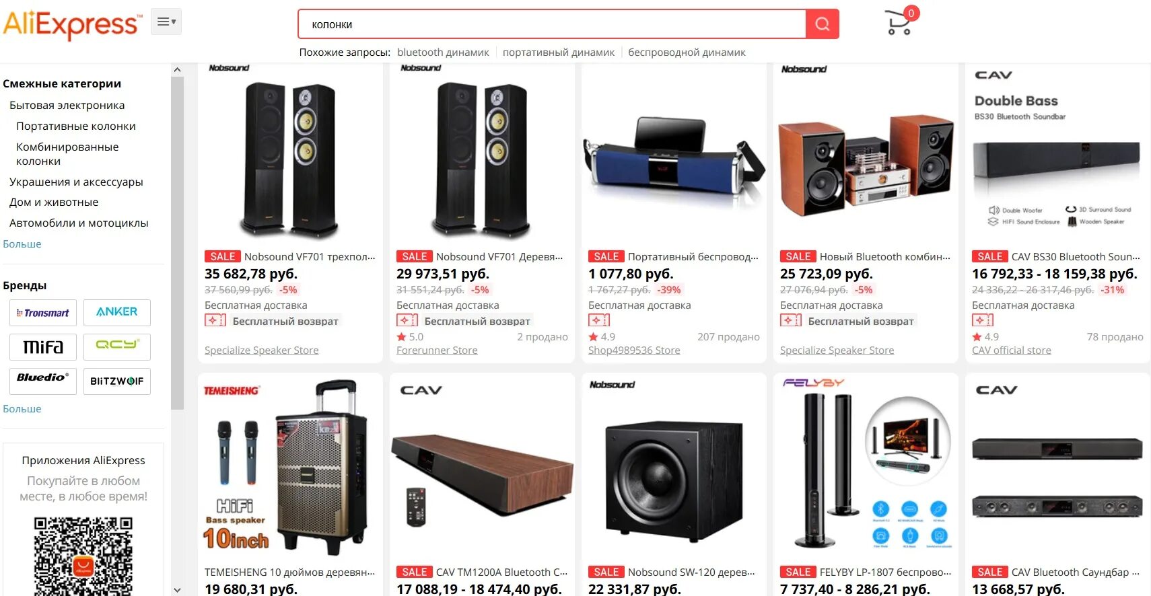Choose the QCY brand logo
The height and width of the screenshot is (596, 1151).
[x=117, y=347]
